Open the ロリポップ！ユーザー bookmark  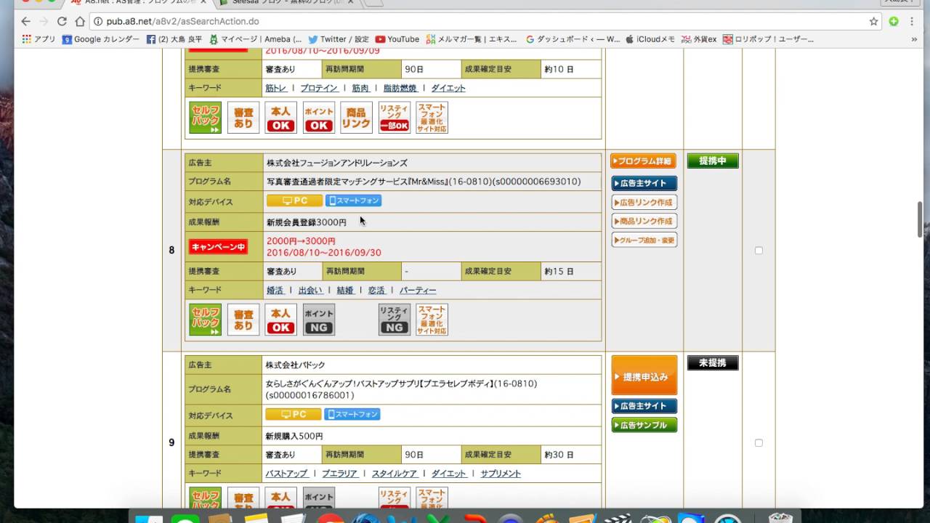pos(768,39)
